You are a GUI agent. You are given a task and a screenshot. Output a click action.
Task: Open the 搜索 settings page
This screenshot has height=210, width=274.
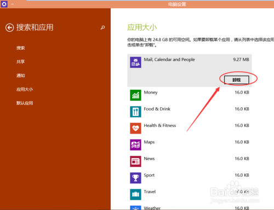pyautogui.click(x=21, y=48)
